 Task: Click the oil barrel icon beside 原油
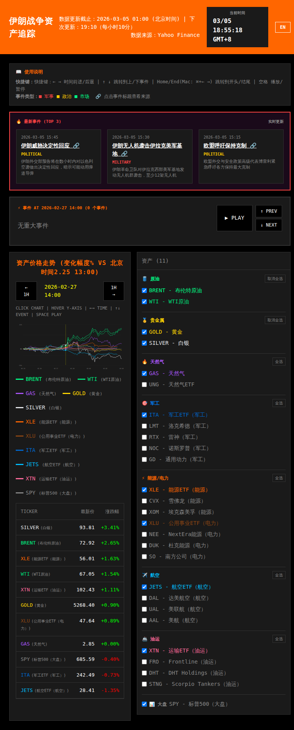point(145,279)
